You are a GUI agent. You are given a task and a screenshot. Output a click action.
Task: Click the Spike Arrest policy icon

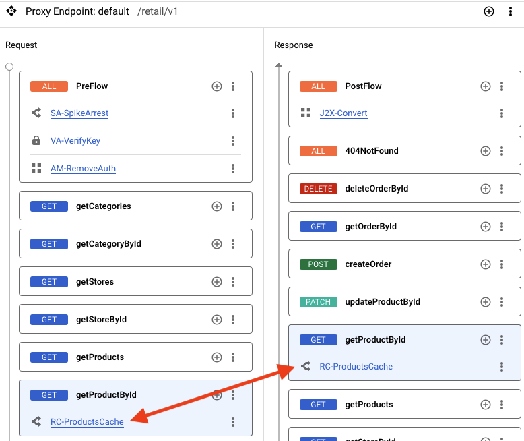[x=36, y=113]
